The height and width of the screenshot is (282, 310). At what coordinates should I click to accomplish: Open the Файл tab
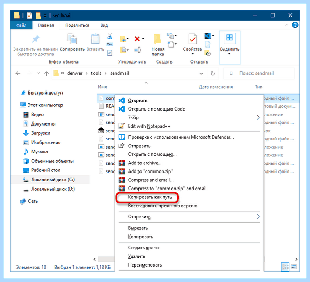[21, 25]
